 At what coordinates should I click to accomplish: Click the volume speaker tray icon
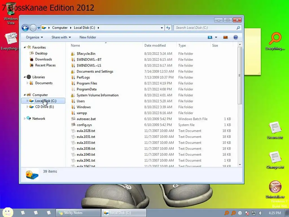point(260,213)
